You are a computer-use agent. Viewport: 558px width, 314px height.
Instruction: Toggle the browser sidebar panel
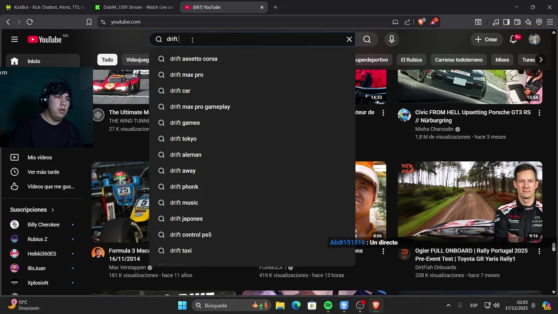coord(506,22)
